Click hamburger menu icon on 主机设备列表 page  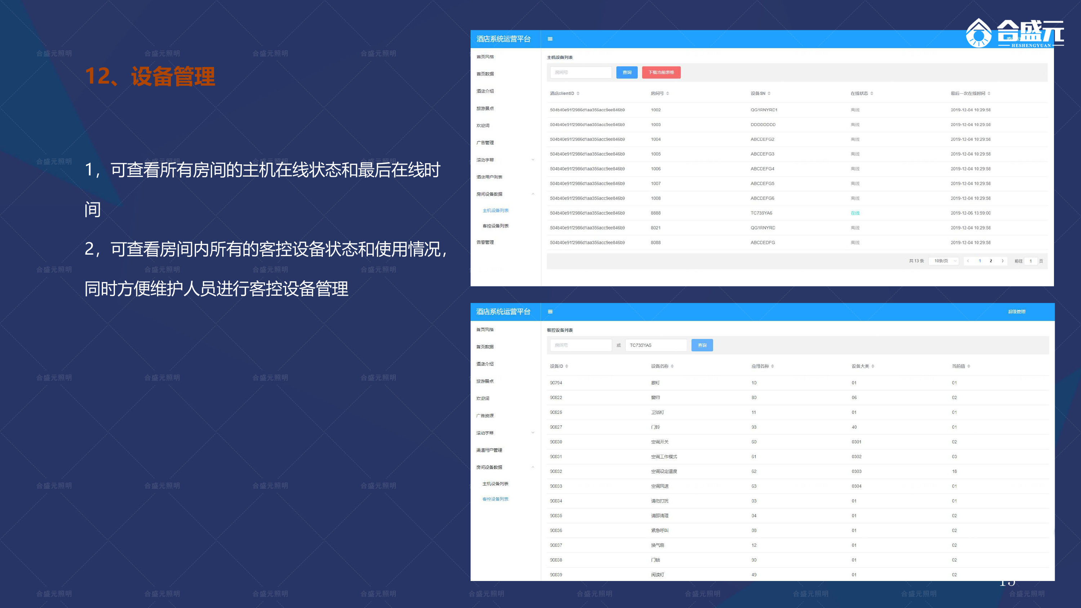pyautogui.click(x=550, y=39)
